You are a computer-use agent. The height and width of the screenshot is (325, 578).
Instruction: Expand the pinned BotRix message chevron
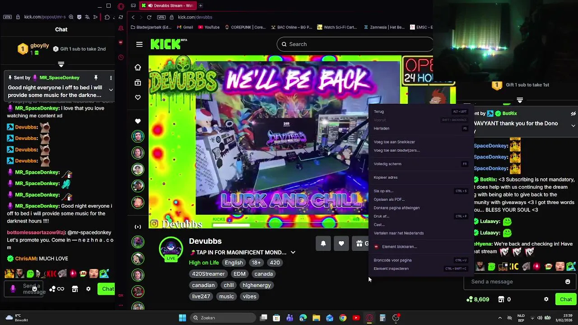pyautogui.click(x=573, y=125)
